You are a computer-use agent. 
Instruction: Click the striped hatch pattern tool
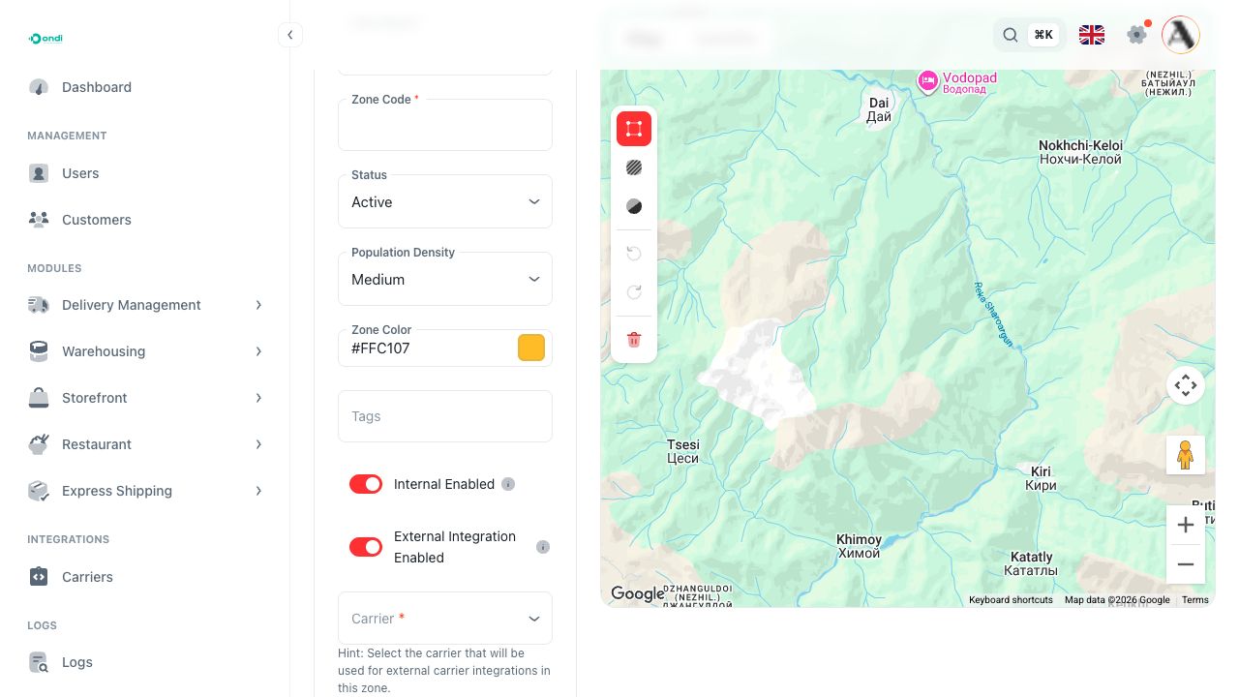[x=634, y=167]
